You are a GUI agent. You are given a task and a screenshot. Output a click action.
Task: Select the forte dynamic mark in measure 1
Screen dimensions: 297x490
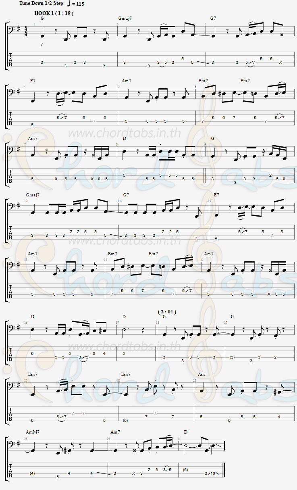click(x=42, y=45)
